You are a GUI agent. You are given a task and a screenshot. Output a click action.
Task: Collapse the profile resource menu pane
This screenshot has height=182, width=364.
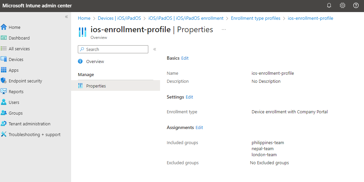[155, 49]
